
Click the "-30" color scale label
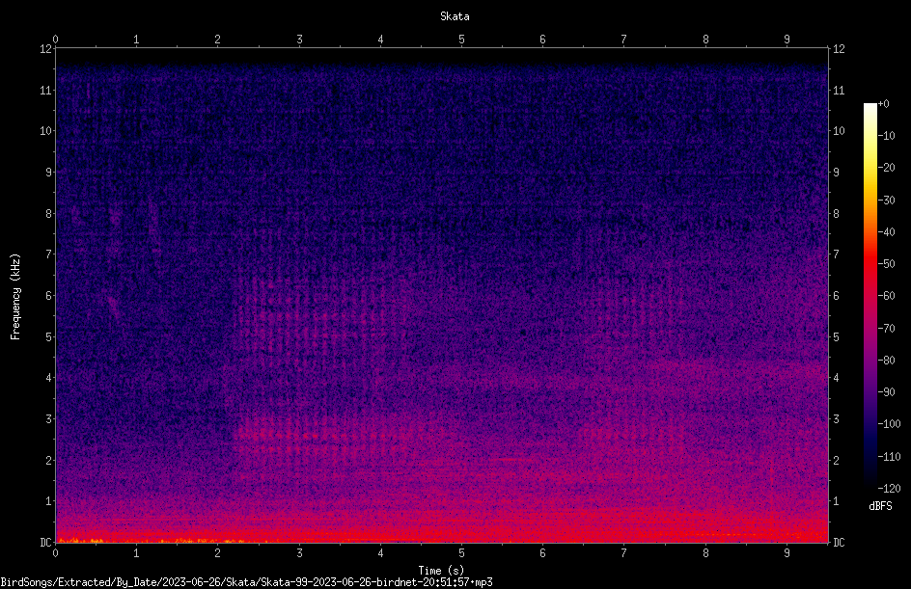(886, 201)
